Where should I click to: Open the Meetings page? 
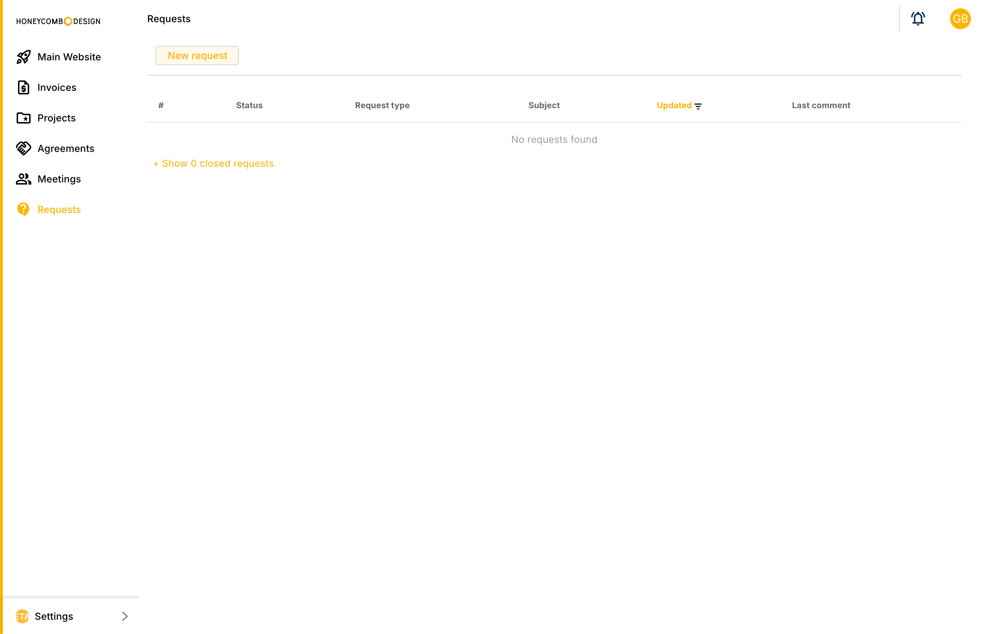(x=59, y=179)
